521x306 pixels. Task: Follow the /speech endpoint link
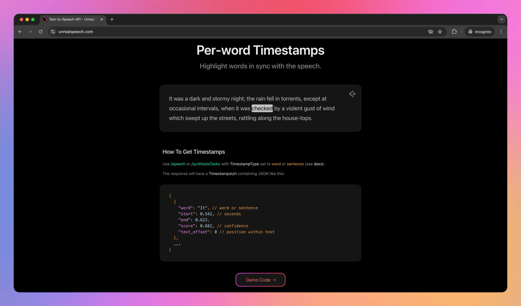click(x=178, y=164)
